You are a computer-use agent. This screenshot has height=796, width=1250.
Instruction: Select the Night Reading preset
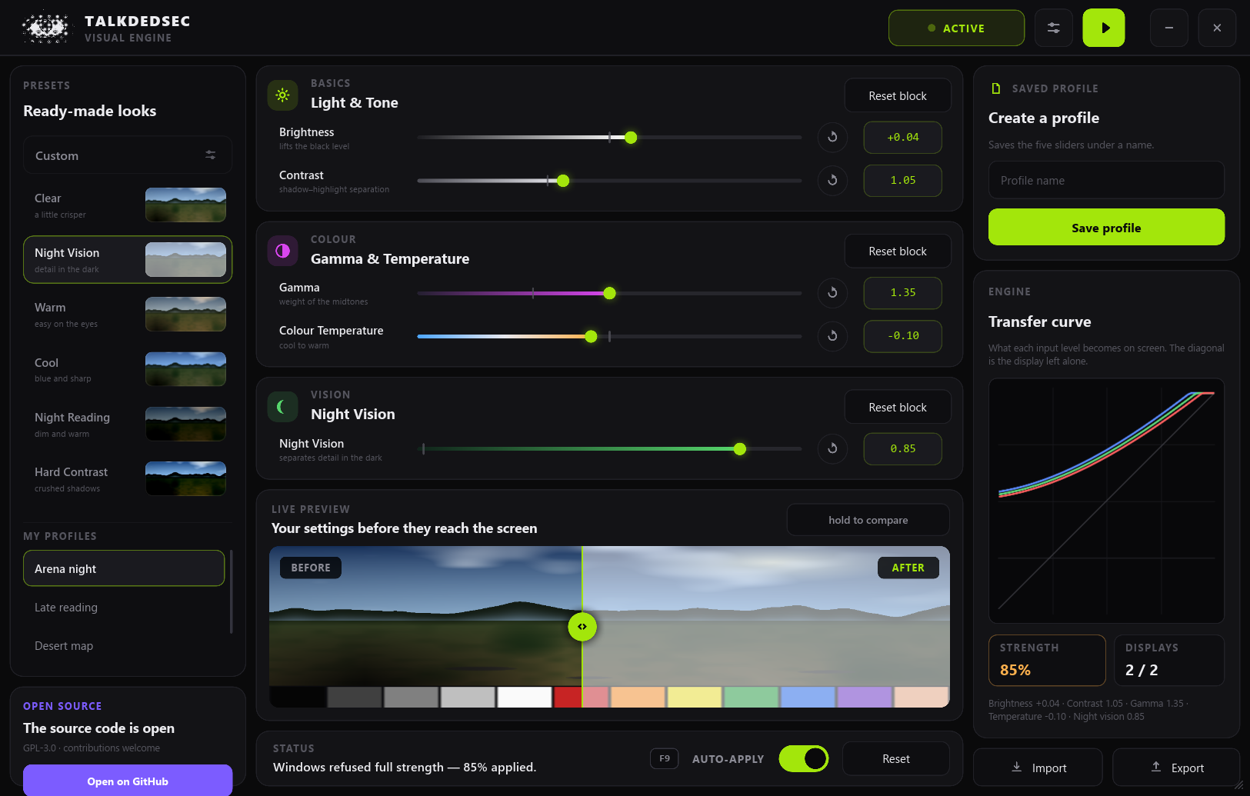coord(128,425)
